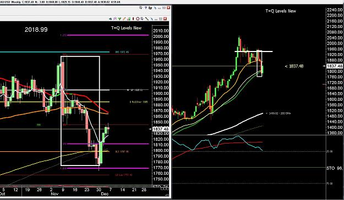Select the 2018.99 label on left chart
Viewport: 344px width, 200px height.
tap(36, 30)
